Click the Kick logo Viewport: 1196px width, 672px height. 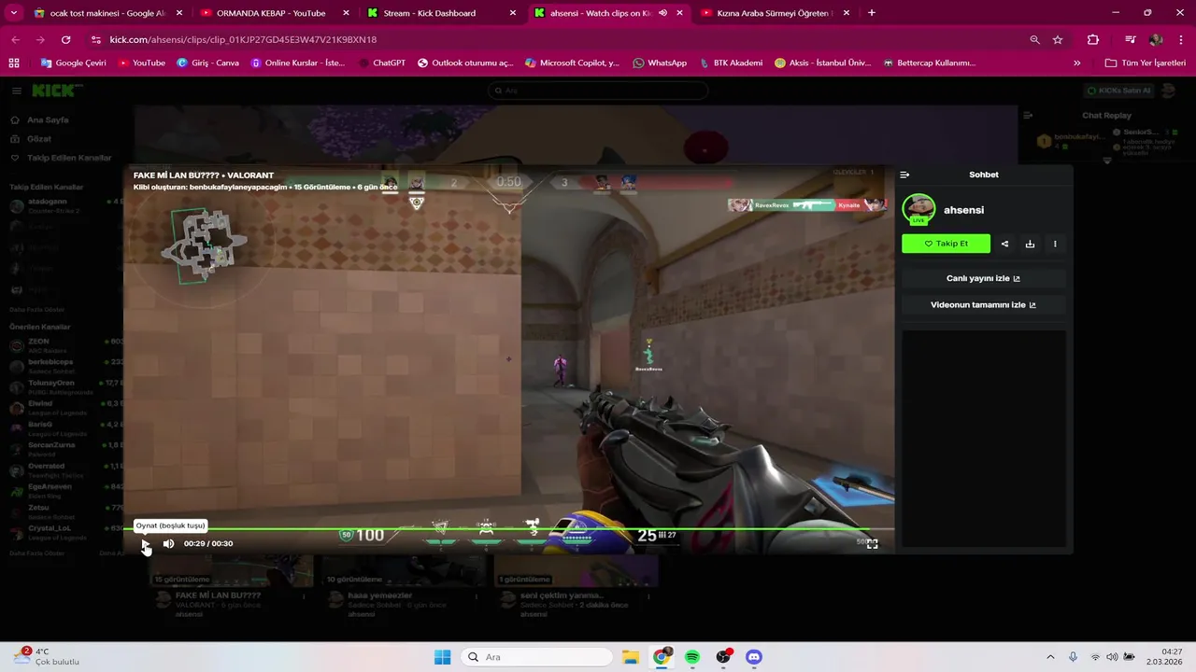[x=56, y=91]
